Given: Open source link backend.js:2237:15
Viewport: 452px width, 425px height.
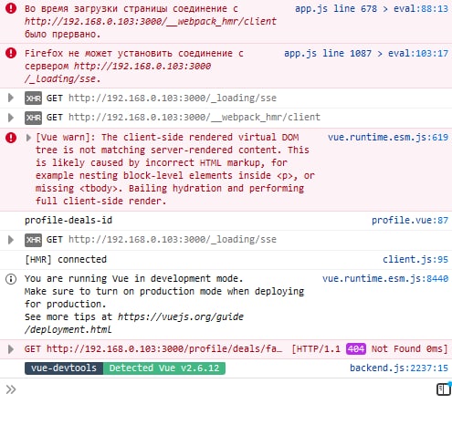Looking at the screenshot, I should tap(399, 368).
